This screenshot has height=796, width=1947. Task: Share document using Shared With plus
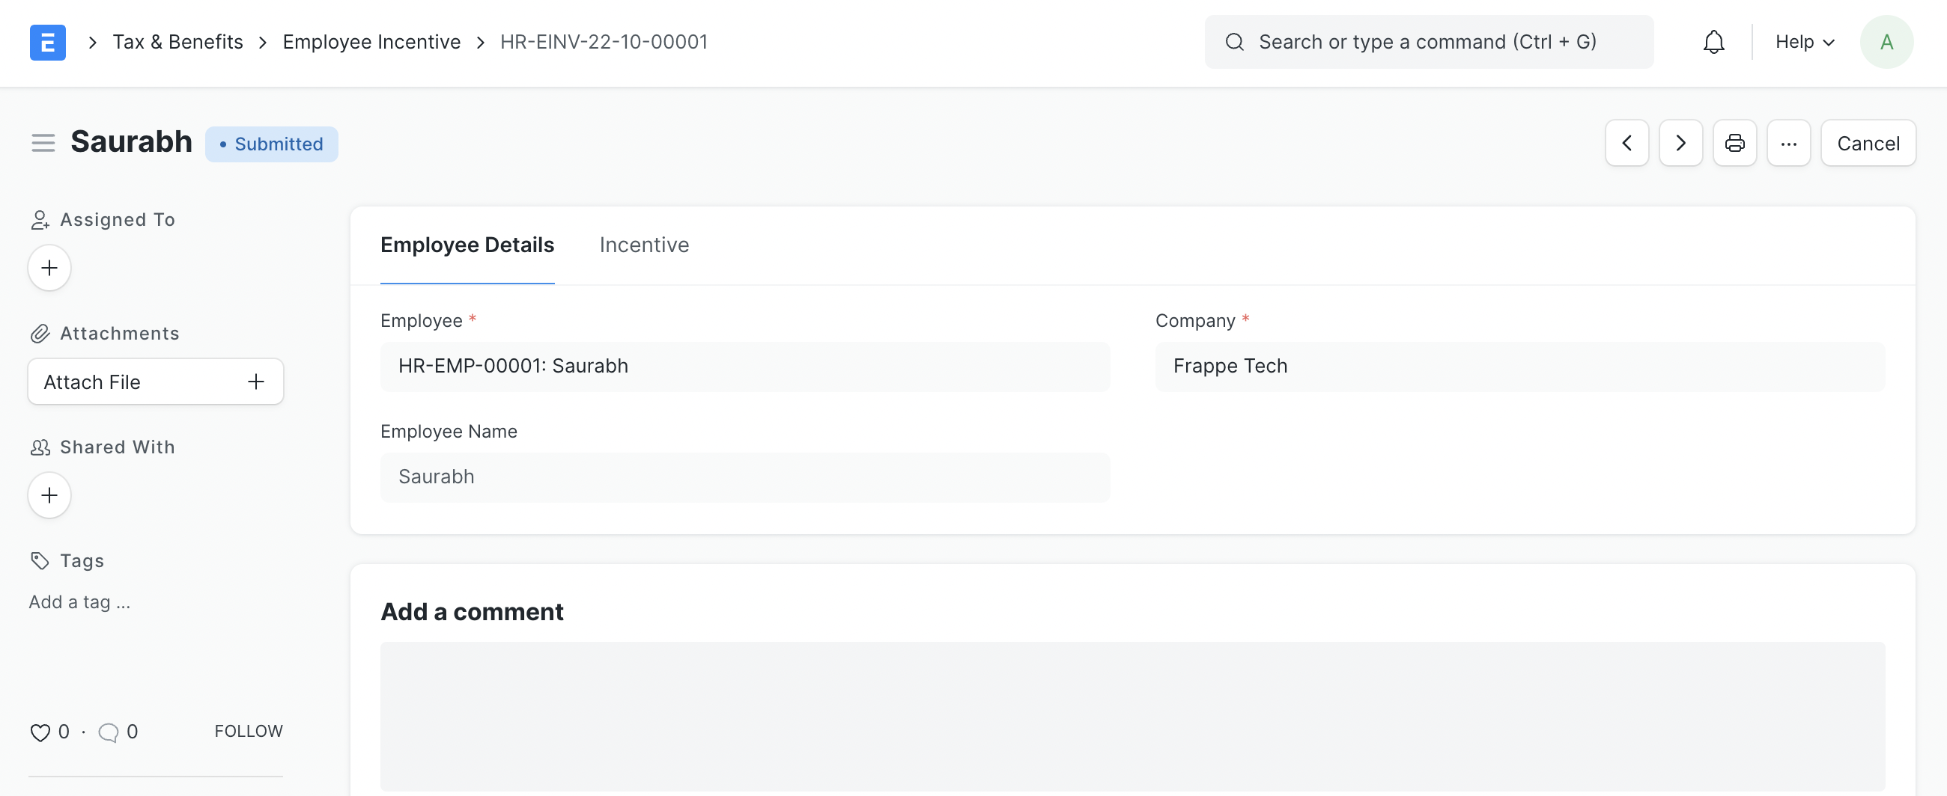tap(49, 495)
